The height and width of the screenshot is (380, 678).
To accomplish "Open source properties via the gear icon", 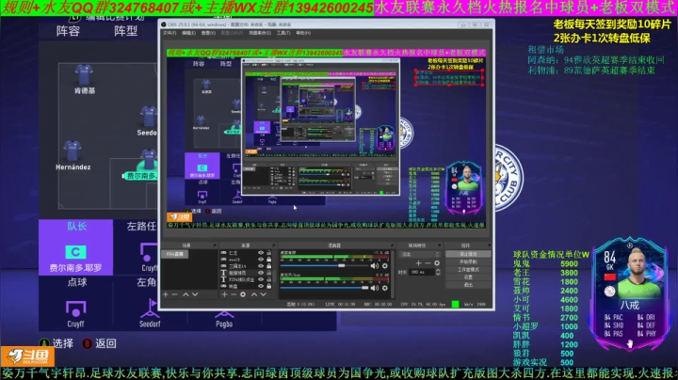I will tap(243, 294).
